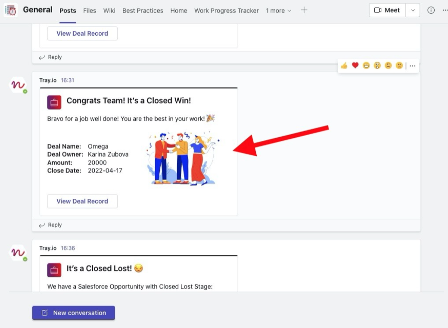Screen dimensions: 448x328
Task: React with the sad face emoji
Action: click(x=389, y=66)
